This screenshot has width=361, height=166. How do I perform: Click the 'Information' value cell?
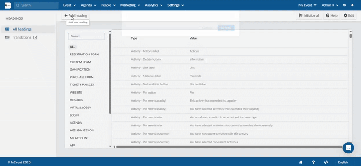click(x=197, y=59)
